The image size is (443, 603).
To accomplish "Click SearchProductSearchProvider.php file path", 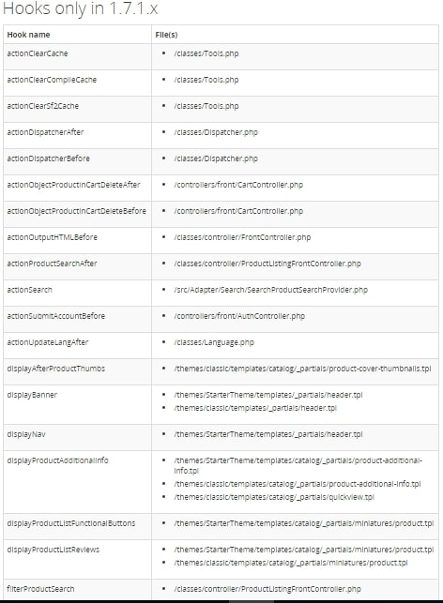I will pos(270,290).
